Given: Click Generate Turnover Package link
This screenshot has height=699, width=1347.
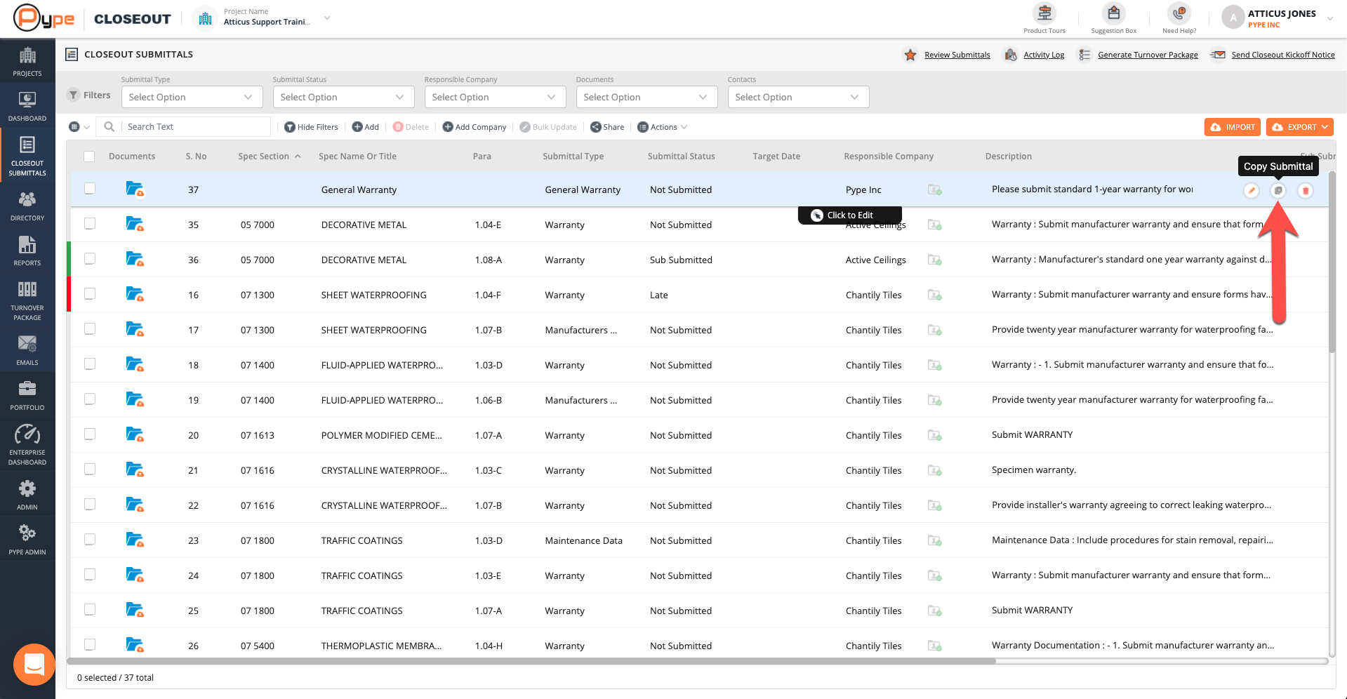Looking at the screenshot, I should [x=1148, y=55].
